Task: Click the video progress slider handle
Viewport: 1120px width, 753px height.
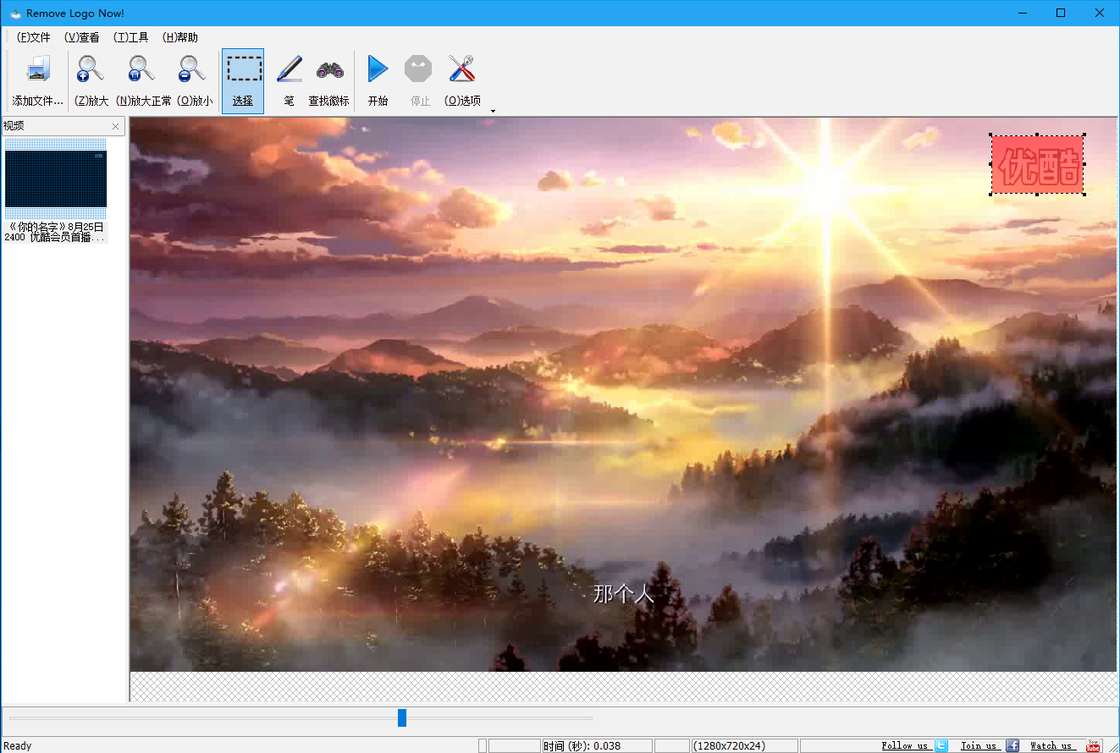Action: (401, 717)
